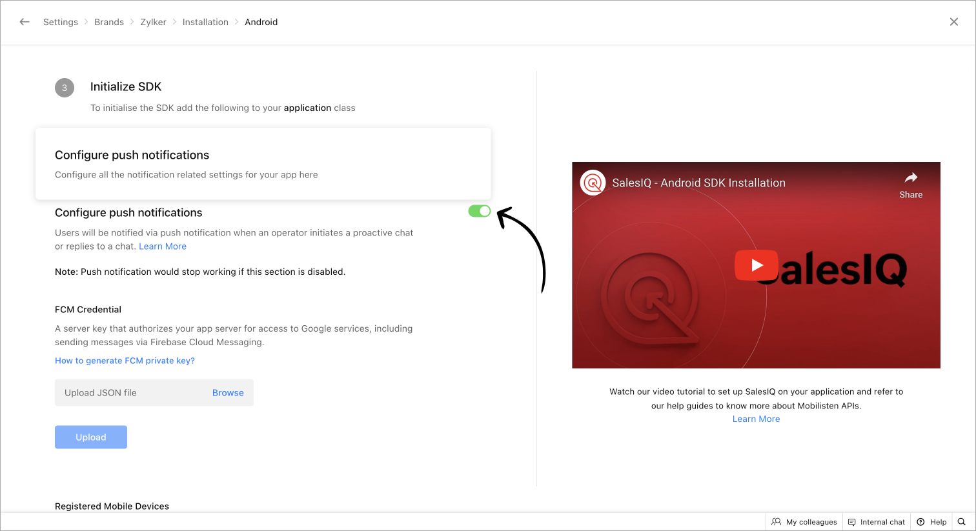This screenshot has height=531, width=976.
Task: Click the Upload button
Action: click(x=91, y=437)
